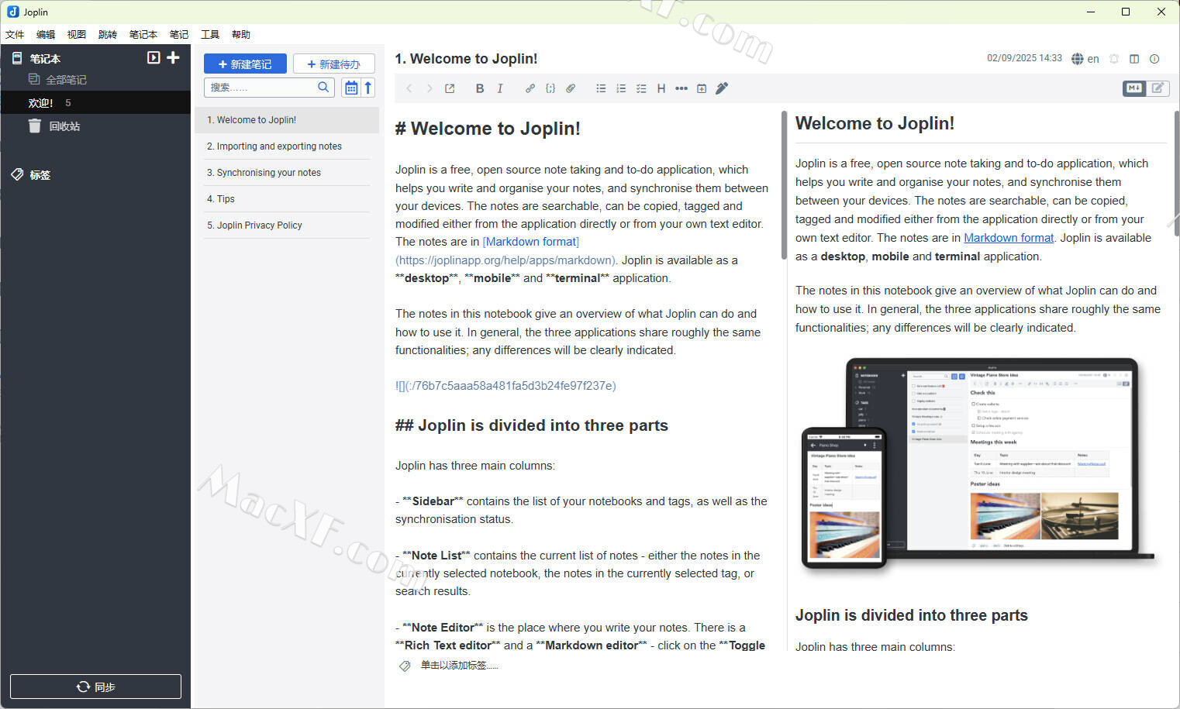Click the tag icon below the editor
Viewport: 1180px width, 709px height.
pos(405,666)
